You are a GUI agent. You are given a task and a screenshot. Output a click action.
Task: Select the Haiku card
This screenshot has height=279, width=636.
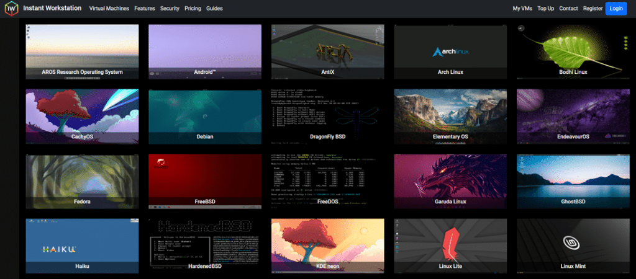[82, 246]
